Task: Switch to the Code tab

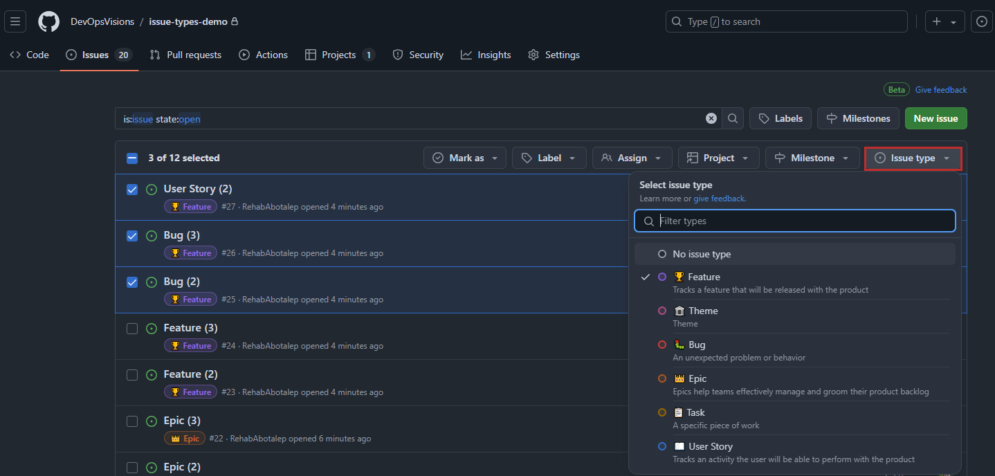Action: click(x=29, y=55)
